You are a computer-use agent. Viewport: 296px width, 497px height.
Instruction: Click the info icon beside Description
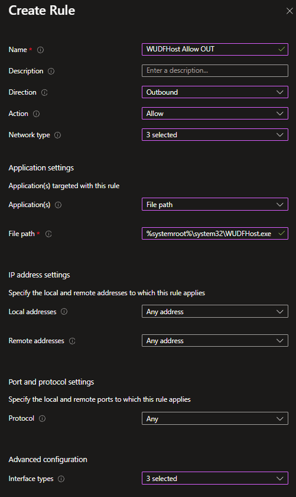point(51,71)
